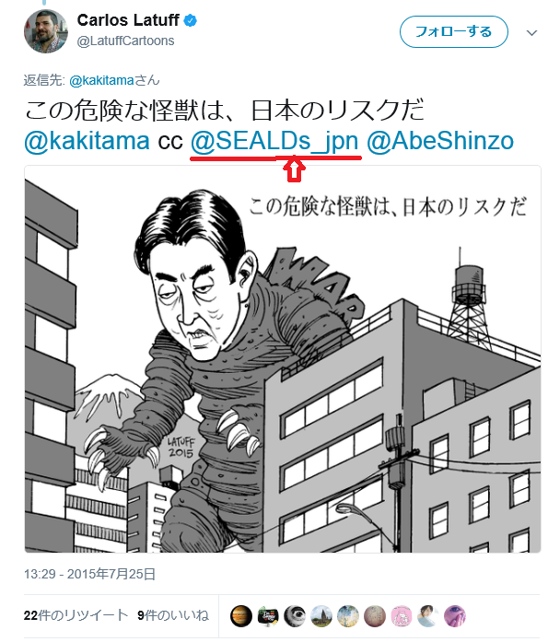The height and width of the screenshot is (642, 548).
Task: Open @kakitama in the reply-to line
Action: click(102, 80)
